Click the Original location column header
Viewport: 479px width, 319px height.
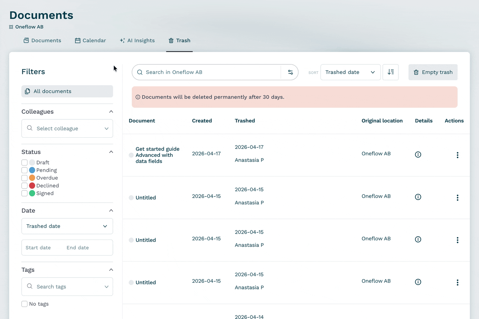click(x=382, y=121)
